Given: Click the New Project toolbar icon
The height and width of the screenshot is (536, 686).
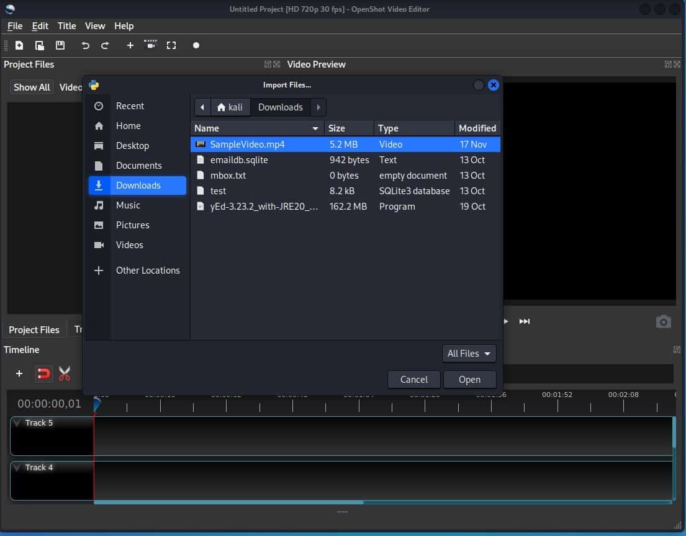Looking at the screenshot, I should coord(19,45).
